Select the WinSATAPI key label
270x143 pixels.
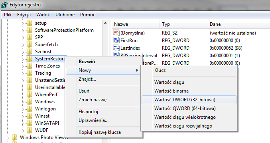47,123
